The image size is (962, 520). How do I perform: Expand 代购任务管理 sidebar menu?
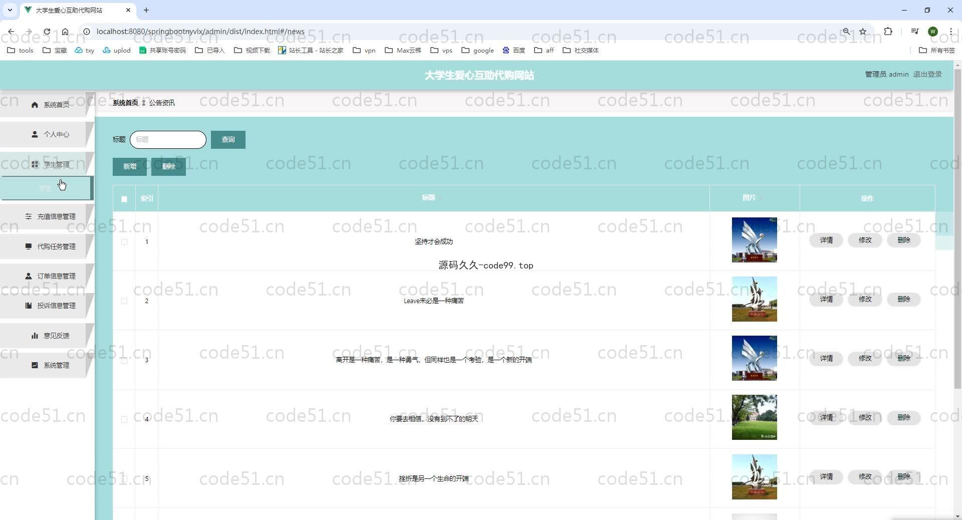point(47,246)
